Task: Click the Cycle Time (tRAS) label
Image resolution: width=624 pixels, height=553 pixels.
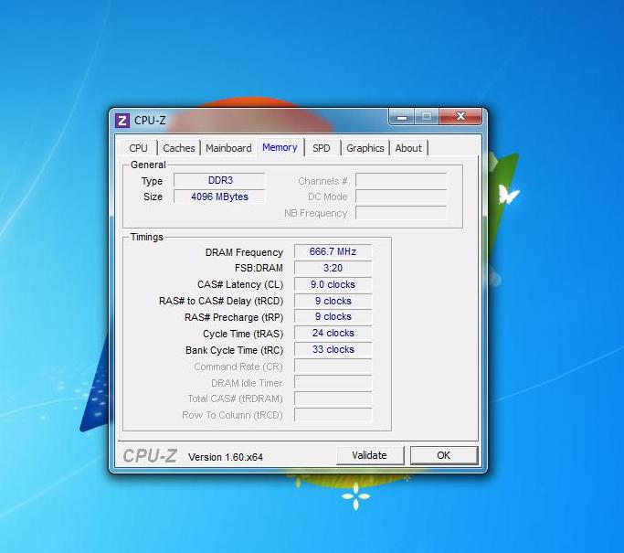Action: pyautogui.click(x=243, y=334)
